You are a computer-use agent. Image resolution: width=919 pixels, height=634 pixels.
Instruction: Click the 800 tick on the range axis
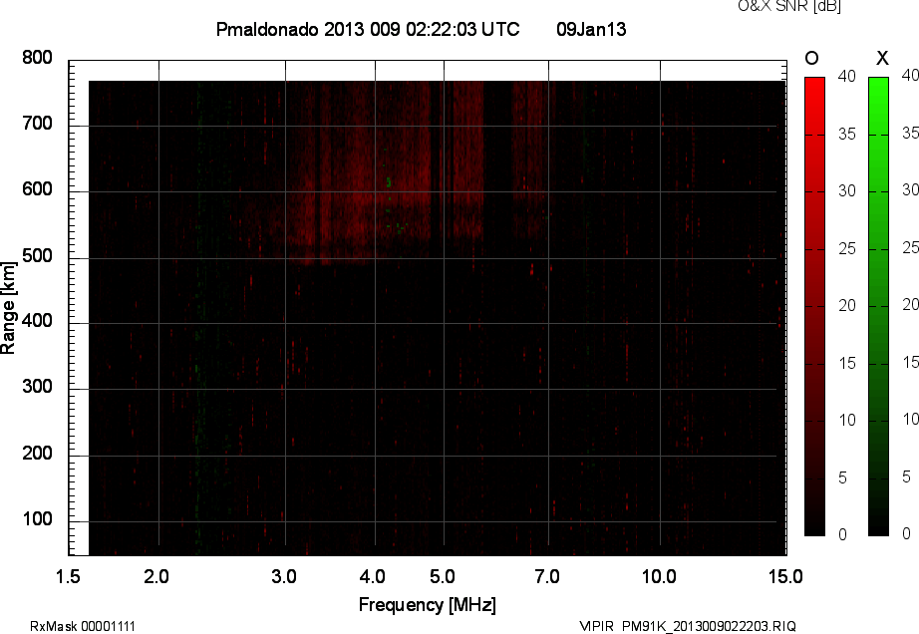[37, 58]
